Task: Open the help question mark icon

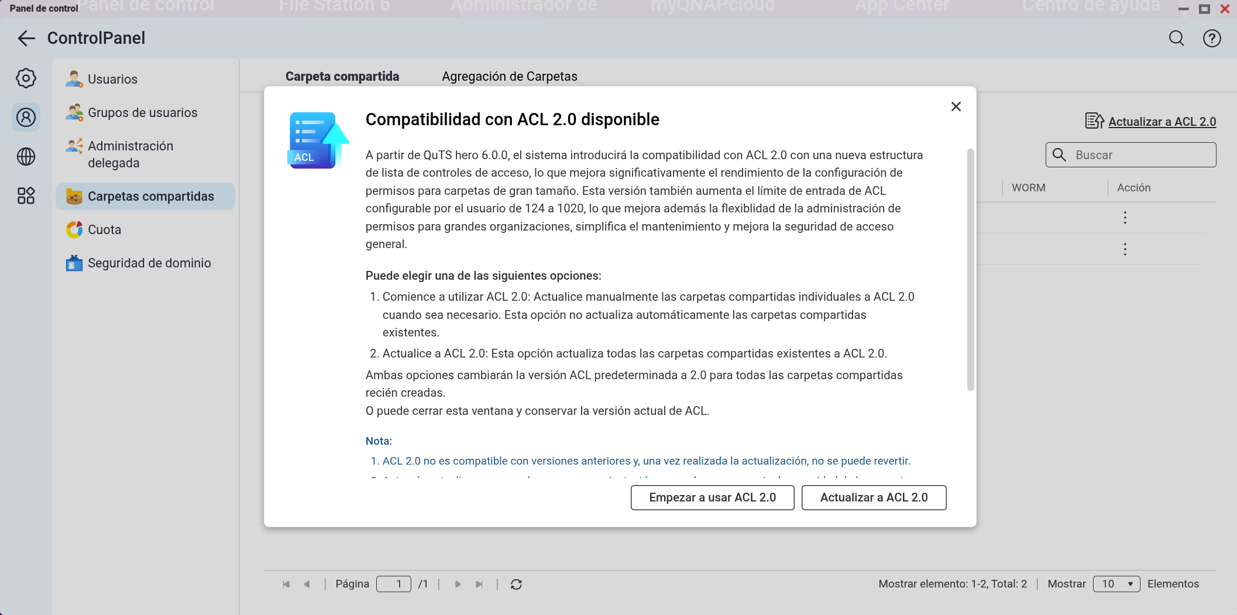Action: click(1211, 39)
